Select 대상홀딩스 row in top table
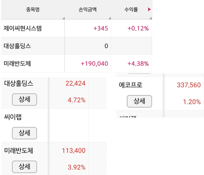Screen dimensions: 204x175 76,46
